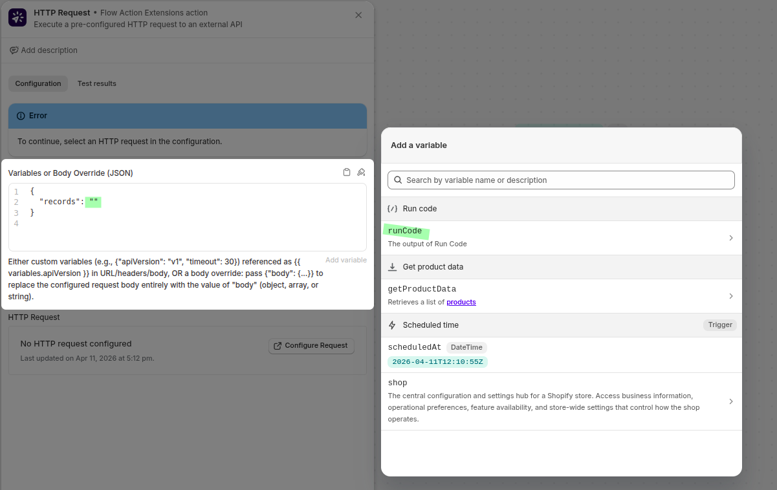
Task: Expand the getProductData variable chevron
Action: [731, 296]
